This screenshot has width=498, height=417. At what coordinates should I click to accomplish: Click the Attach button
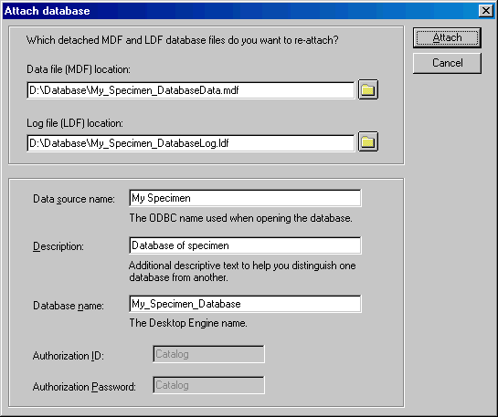(x=447, y=37)
